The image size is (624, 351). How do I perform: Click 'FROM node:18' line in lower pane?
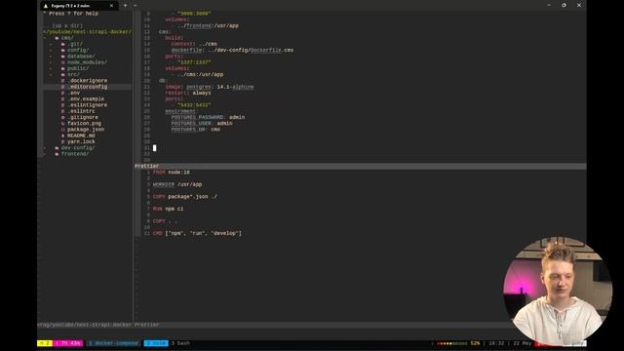[x=172, y=173]
